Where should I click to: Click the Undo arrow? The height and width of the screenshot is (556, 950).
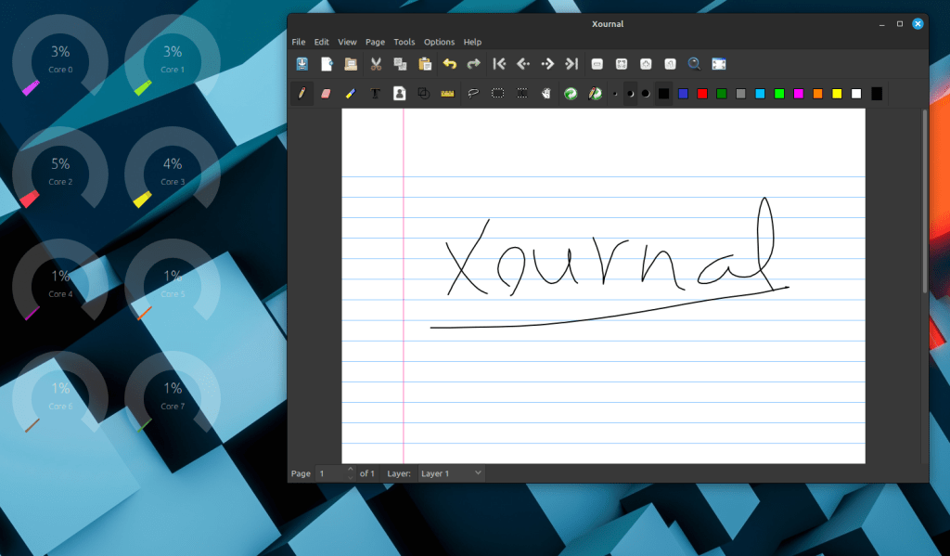[450, 64]
